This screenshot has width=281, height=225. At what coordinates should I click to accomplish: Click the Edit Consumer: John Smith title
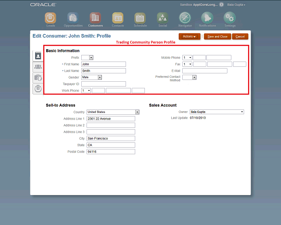tap(72, 36)
